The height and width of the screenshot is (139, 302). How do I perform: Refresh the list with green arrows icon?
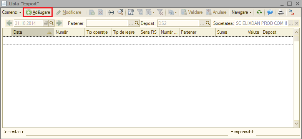coord(259,13)
